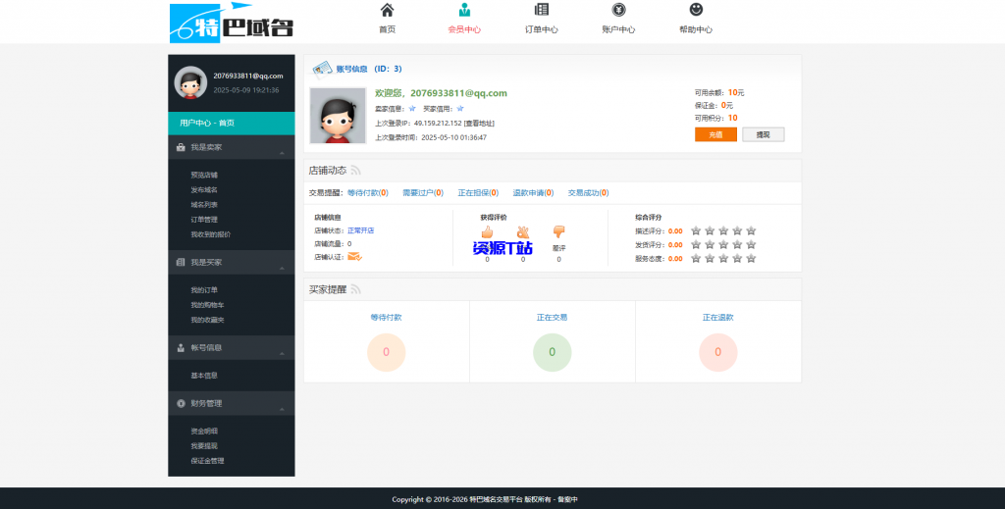Screen dimensions: 1005x509
Task: Open 发布域名 in the seller menu
Action: pos(204,189)
